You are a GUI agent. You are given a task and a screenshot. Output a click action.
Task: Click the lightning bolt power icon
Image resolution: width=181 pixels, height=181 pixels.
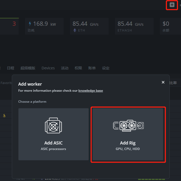30,24
